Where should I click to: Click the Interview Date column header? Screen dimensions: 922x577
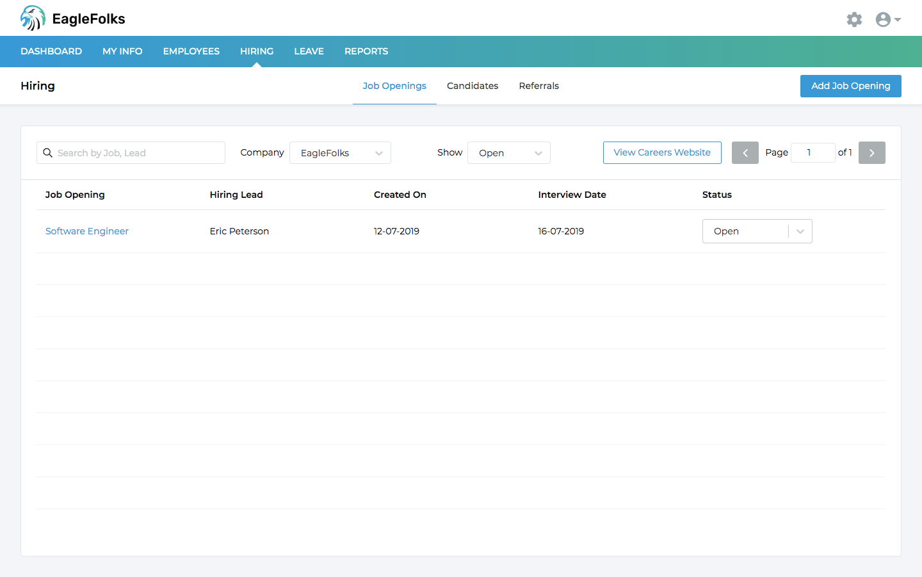coord(572,195)
